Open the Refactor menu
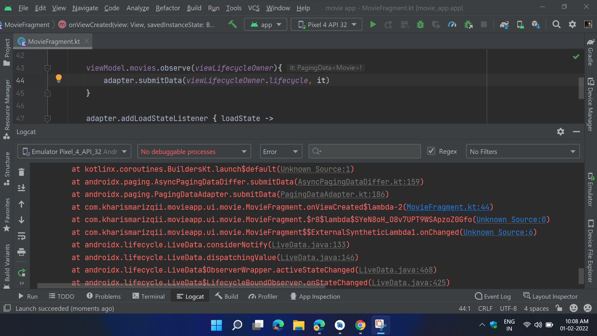This screenshot has height=336, width=597. pos(168,8)
